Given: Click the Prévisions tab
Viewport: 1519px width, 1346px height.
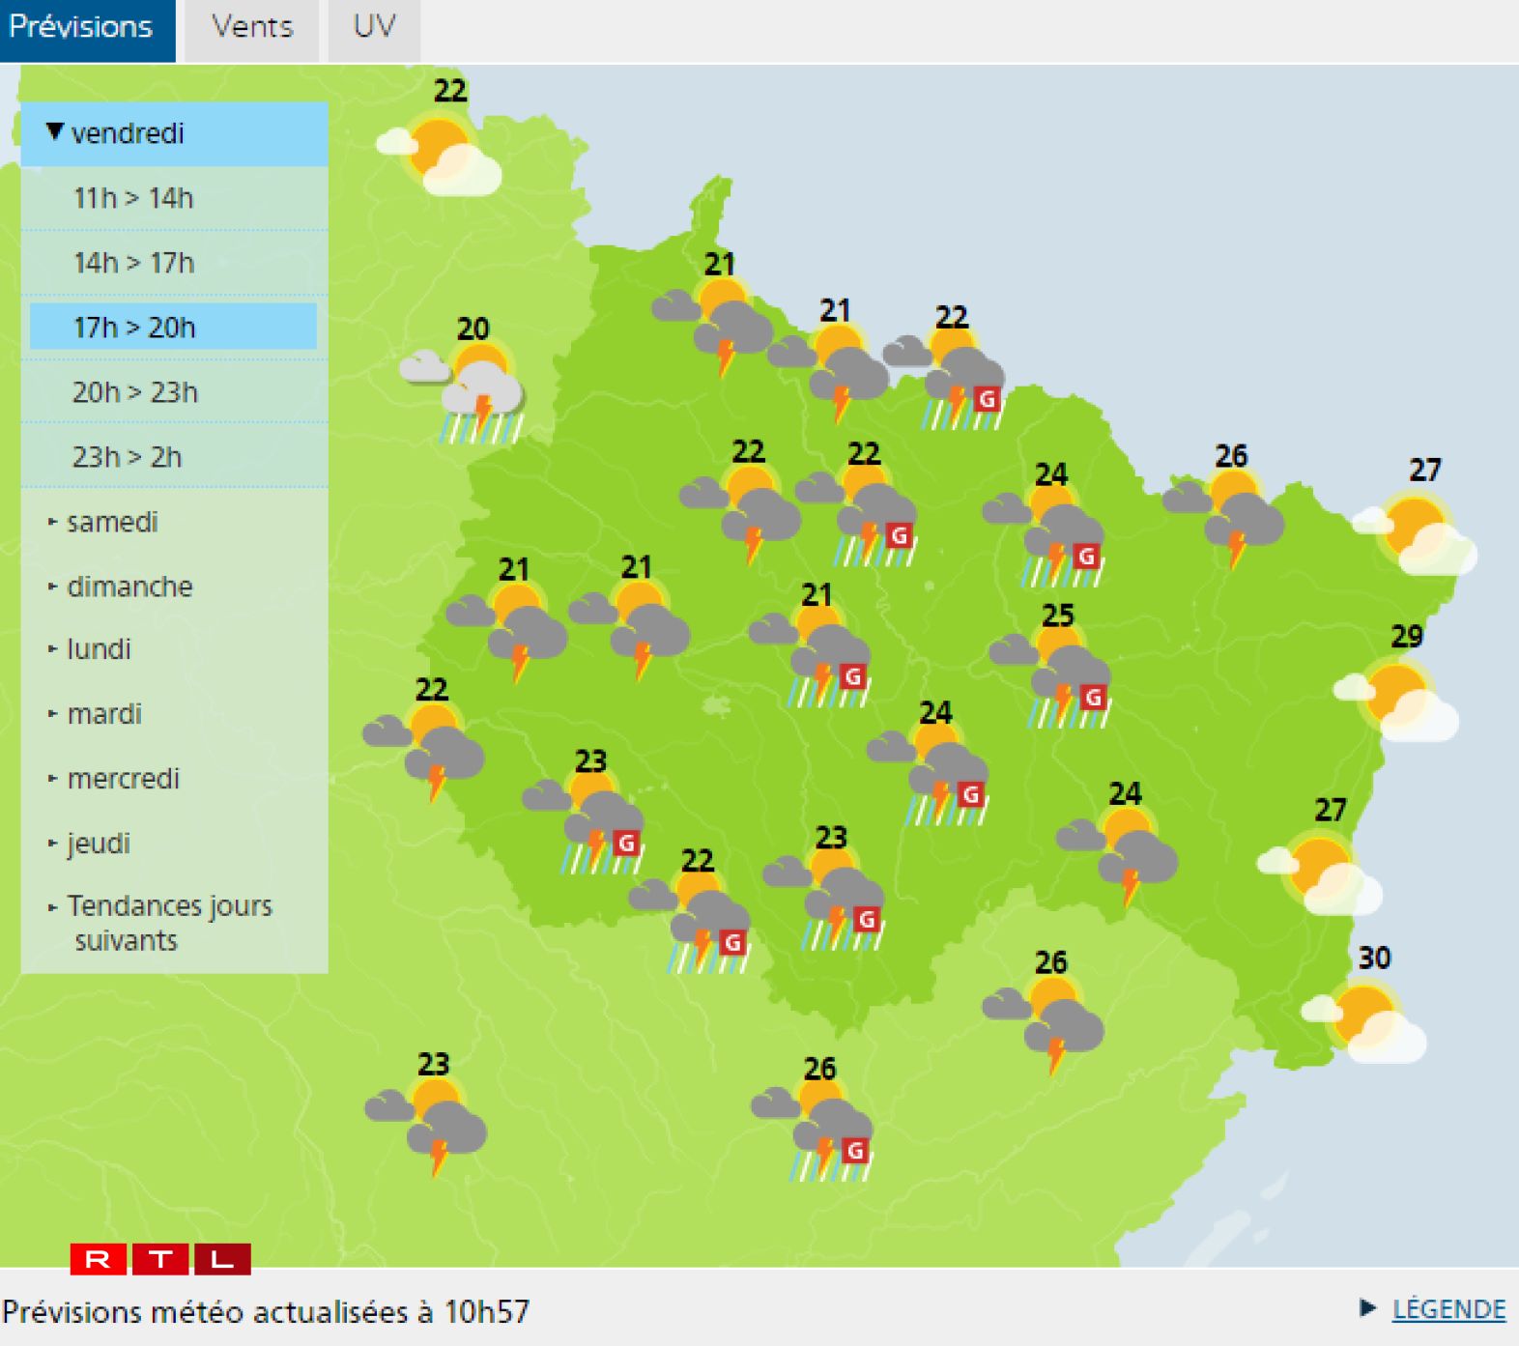Looking at the screenshot, I should coord(81,27).
